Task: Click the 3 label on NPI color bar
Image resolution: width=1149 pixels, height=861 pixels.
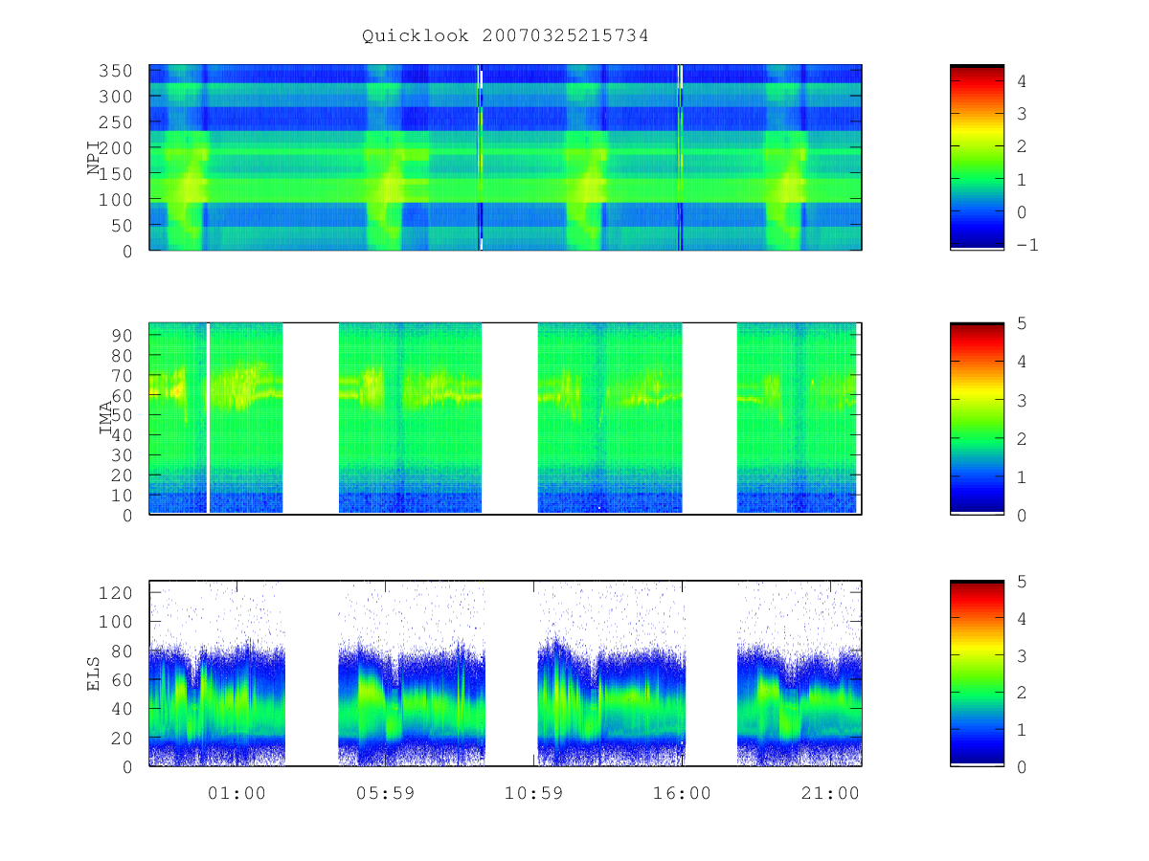Action: point(1023,114)
